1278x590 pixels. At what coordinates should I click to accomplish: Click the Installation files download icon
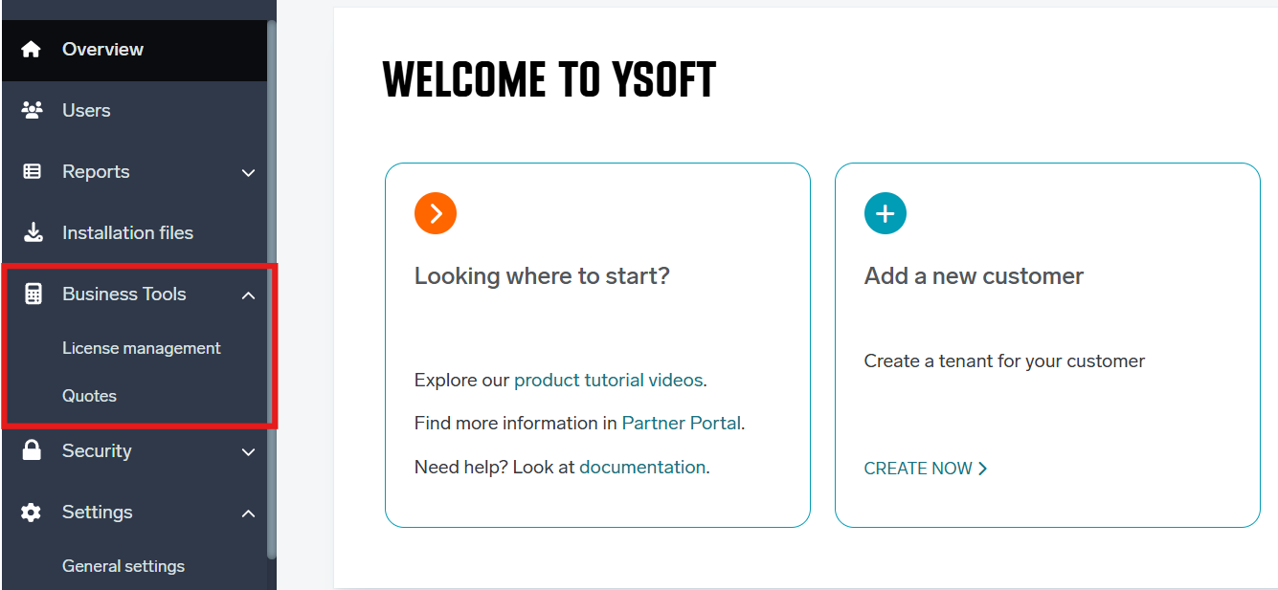(x=32, y=231)
